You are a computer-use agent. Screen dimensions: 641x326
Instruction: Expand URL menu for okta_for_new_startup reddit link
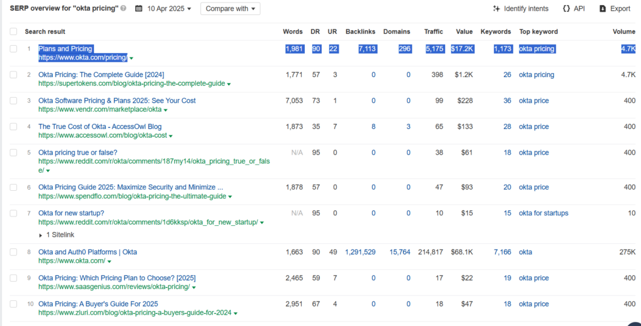pyautogui.click(x=262, y=223)
